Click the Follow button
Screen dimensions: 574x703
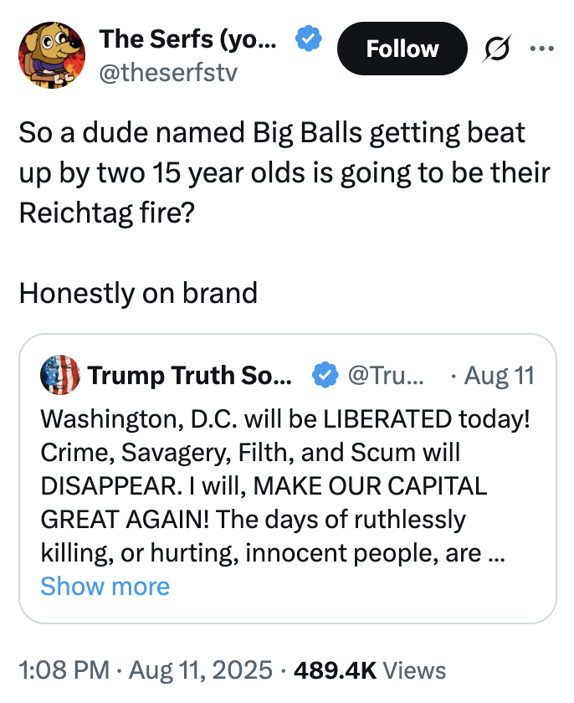pyautogui.click(x=402, y=49)
